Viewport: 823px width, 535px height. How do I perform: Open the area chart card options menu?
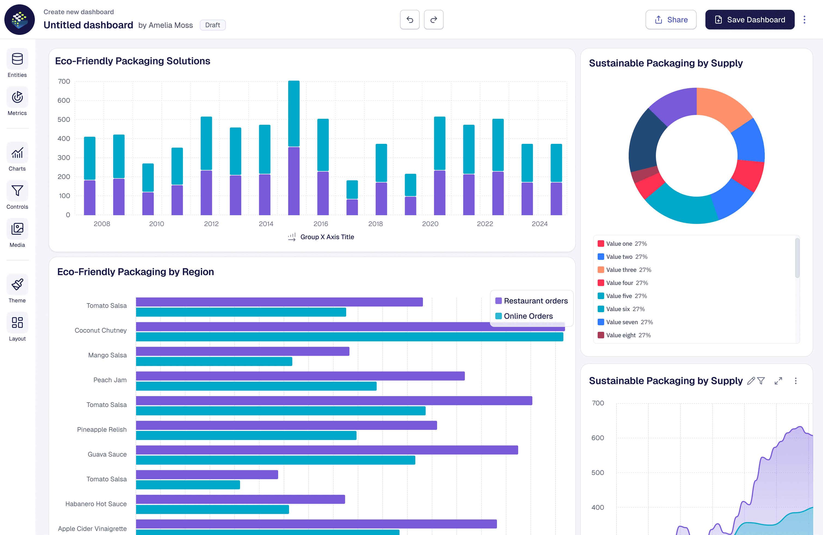coord(796,381)
